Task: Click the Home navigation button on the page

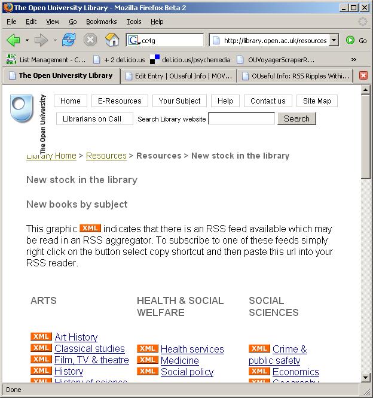Action: [x=71, y=101]
